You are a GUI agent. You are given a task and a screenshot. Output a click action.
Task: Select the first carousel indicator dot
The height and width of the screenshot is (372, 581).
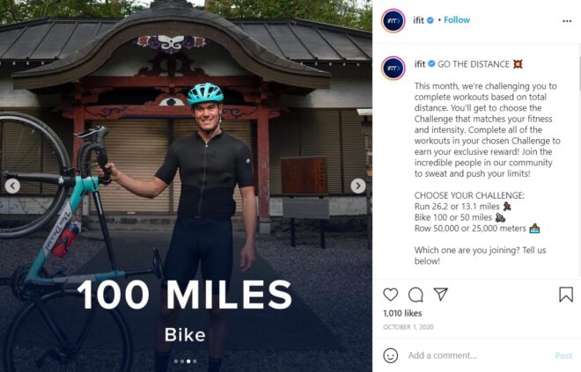(176, 361)
